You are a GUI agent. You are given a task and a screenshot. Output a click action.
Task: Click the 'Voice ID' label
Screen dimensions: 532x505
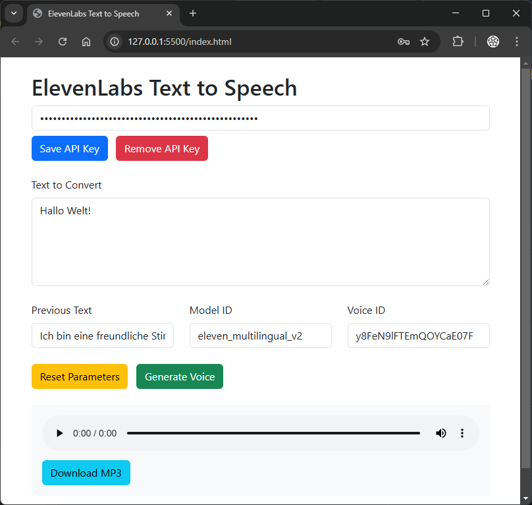pos(367,311)
